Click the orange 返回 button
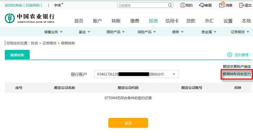Image resolution: width=253 pixels, height=136 pixels. 128,123
